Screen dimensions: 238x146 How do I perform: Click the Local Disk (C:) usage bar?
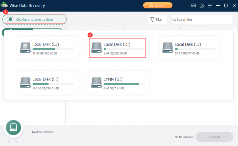[x=53, y=49]
